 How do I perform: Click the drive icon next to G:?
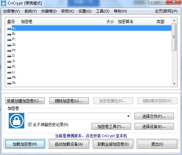tap(9, 45)
